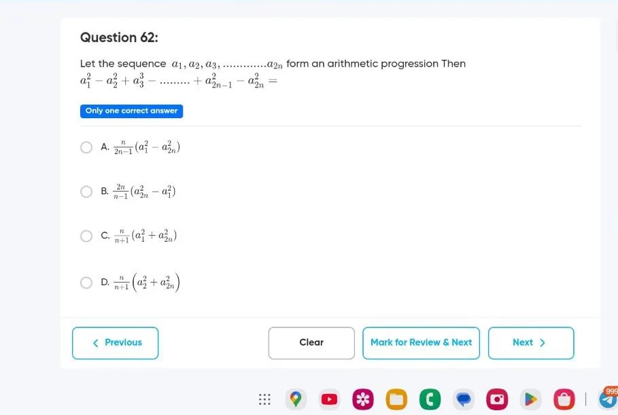
Task: Open the My Files folder app
Action: click(x=396, y=399)
